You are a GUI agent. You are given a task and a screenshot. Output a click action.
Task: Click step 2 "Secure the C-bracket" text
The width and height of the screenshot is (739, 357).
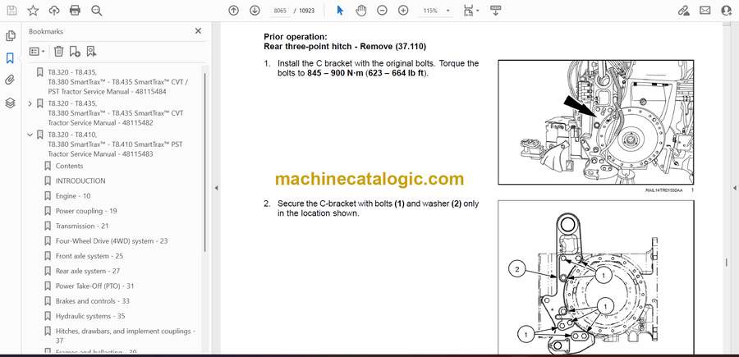(x=378, y=208)
